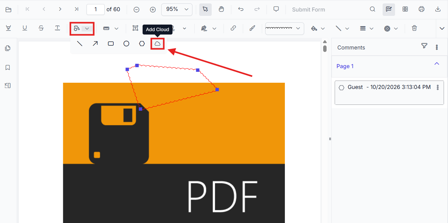Collapse the shape annotation dropdown arrow
This screenshot has height=223, width=448.
coord(87,28)
